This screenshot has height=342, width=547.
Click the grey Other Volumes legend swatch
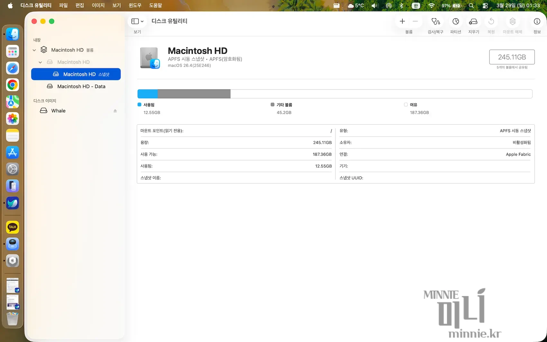(x=272, y=105)
